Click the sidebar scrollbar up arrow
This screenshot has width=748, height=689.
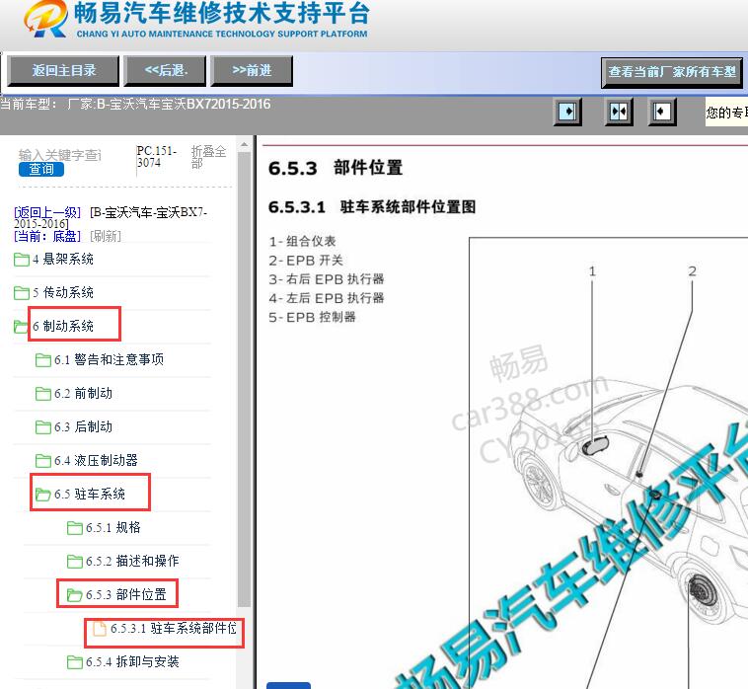[x=244, y=144]
